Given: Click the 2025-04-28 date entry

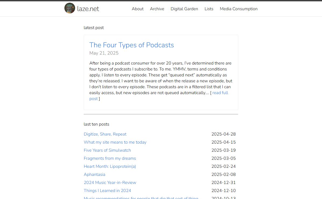Looking at the screenshot, I should click(224, 134).
